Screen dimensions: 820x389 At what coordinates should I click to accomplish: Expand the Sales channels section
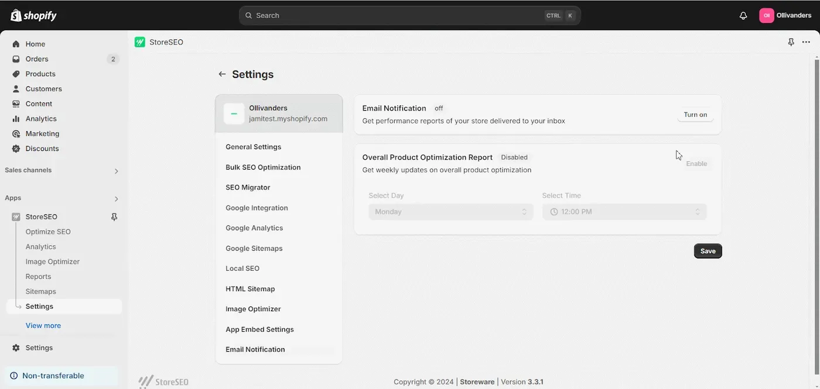(116, 171)
